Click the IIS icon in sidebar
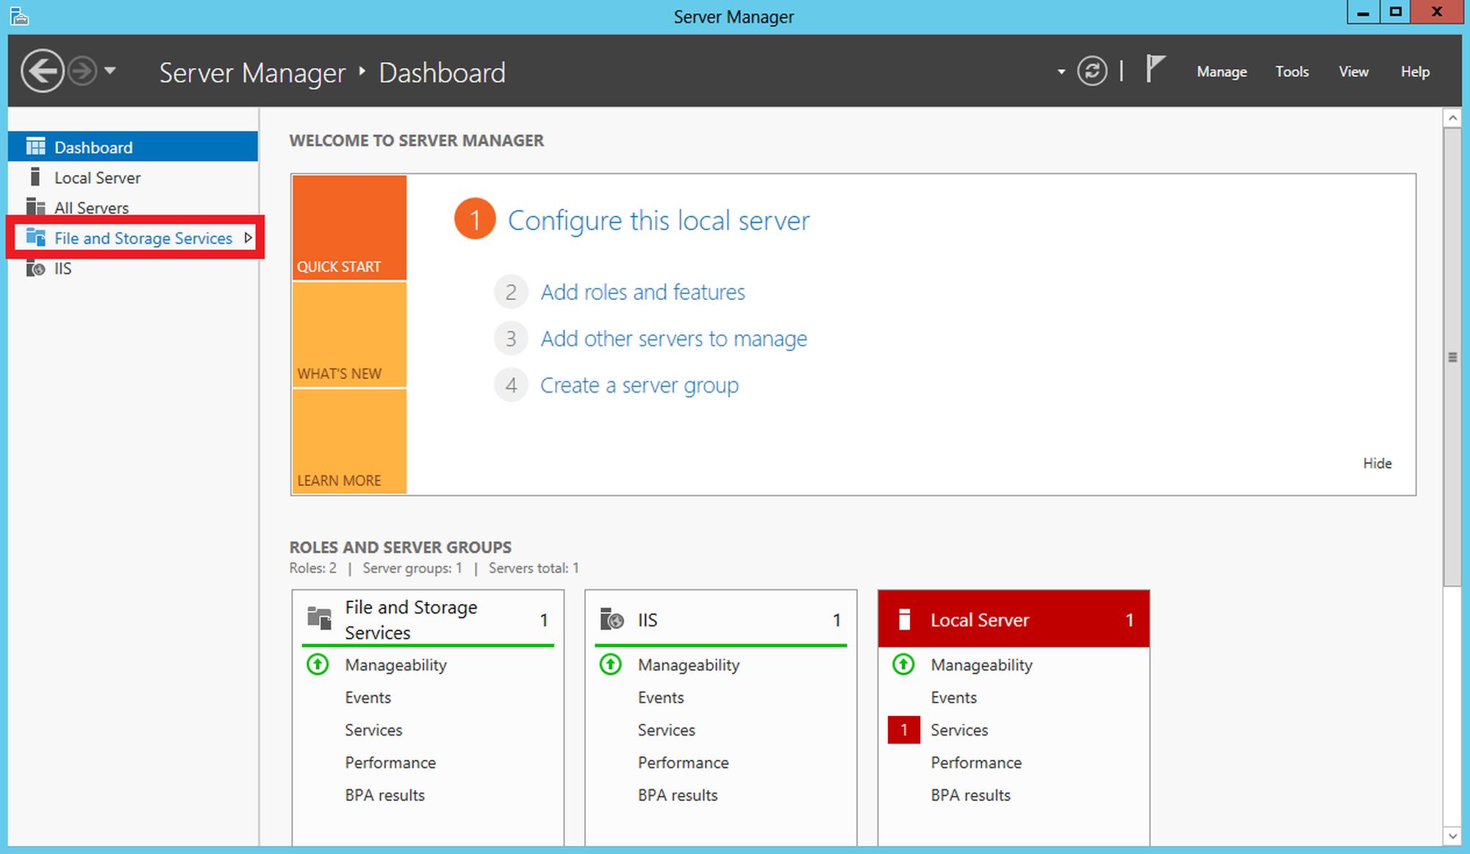 click(35, 269)
